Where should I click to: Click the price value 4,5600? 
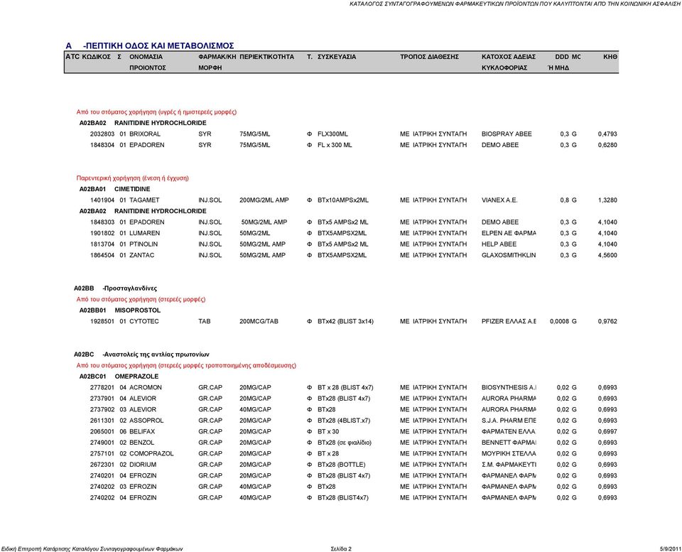click(x=607, y=255)
